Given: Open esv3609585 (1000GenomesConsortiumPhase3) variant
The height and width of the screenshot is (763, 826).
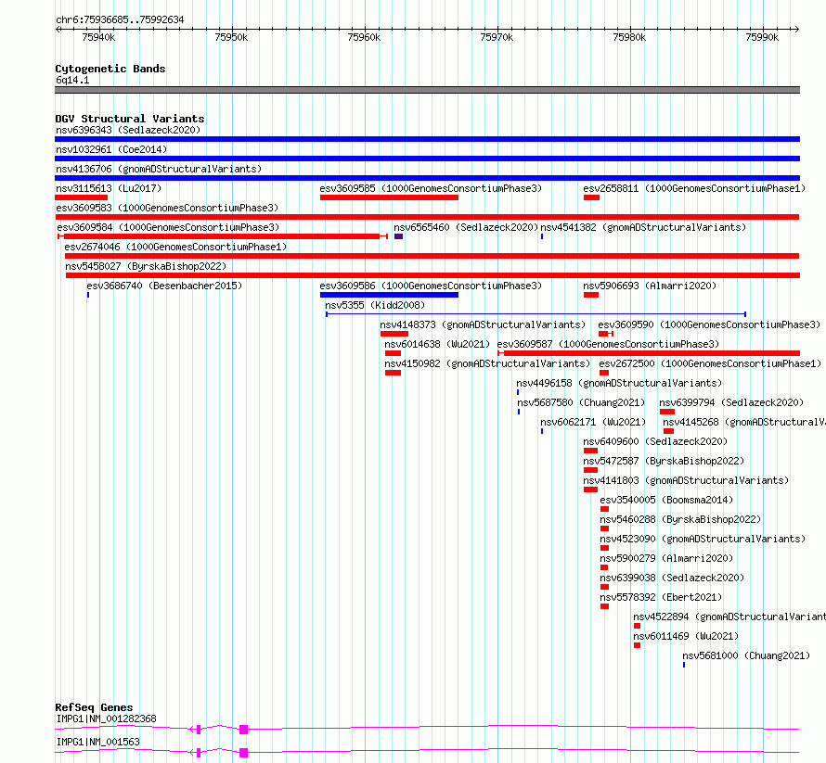Looking at the screenshot, I should pos(431,188).
